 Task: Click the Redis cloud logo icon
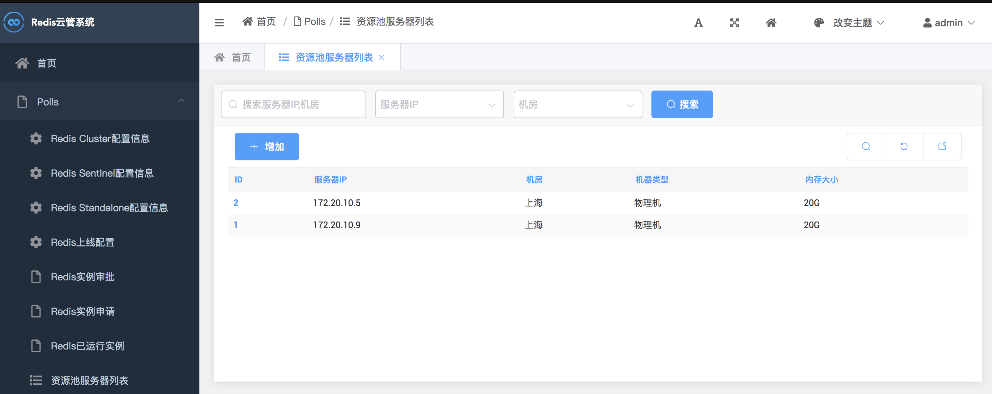pos(14,22)
